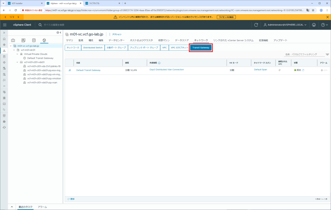Viewport: 331px width, 210px height.
Task: Select the Inventory icon in the sidebar
Action: click(x=4, y=50)
